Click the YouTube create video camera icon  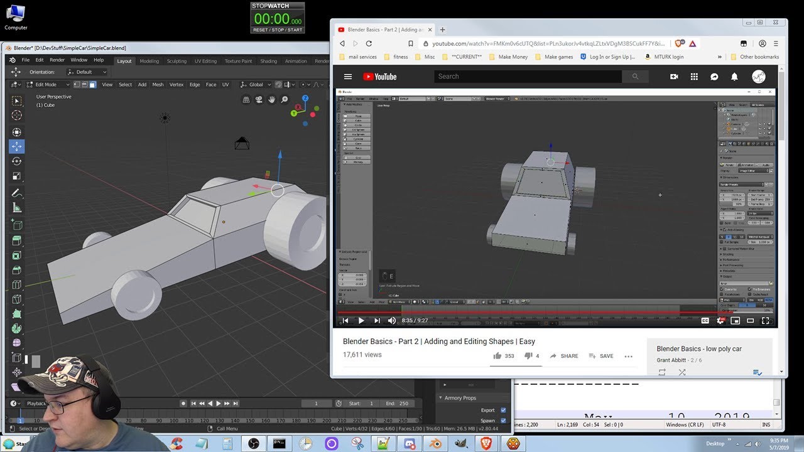click(674, 77)
